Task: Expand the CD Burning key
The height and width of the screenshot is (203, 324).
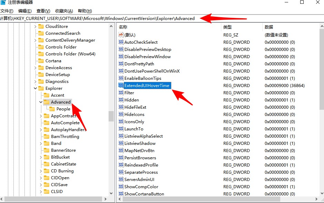Action: [x=41, y=171]
